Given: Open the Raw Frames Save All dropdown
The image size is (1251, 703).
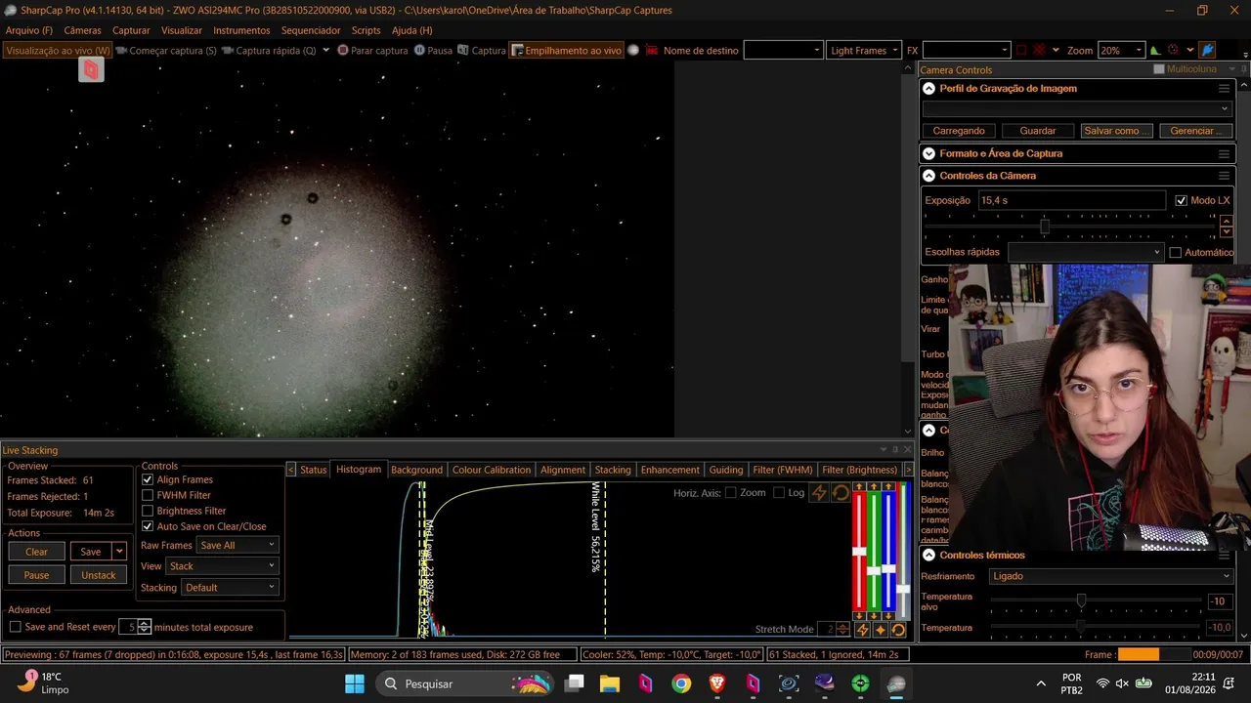Looking at the screenshot, I should click(237, 545).
